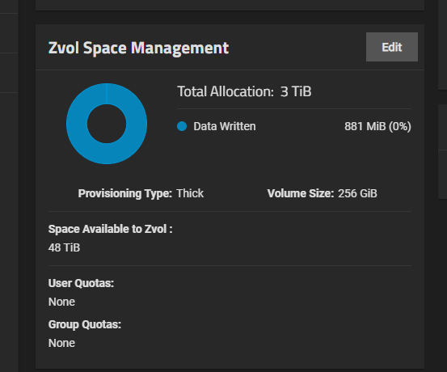Click the Zvol Space Management card title
Screen dimensions: 447x372
click(x=138, y=48)
